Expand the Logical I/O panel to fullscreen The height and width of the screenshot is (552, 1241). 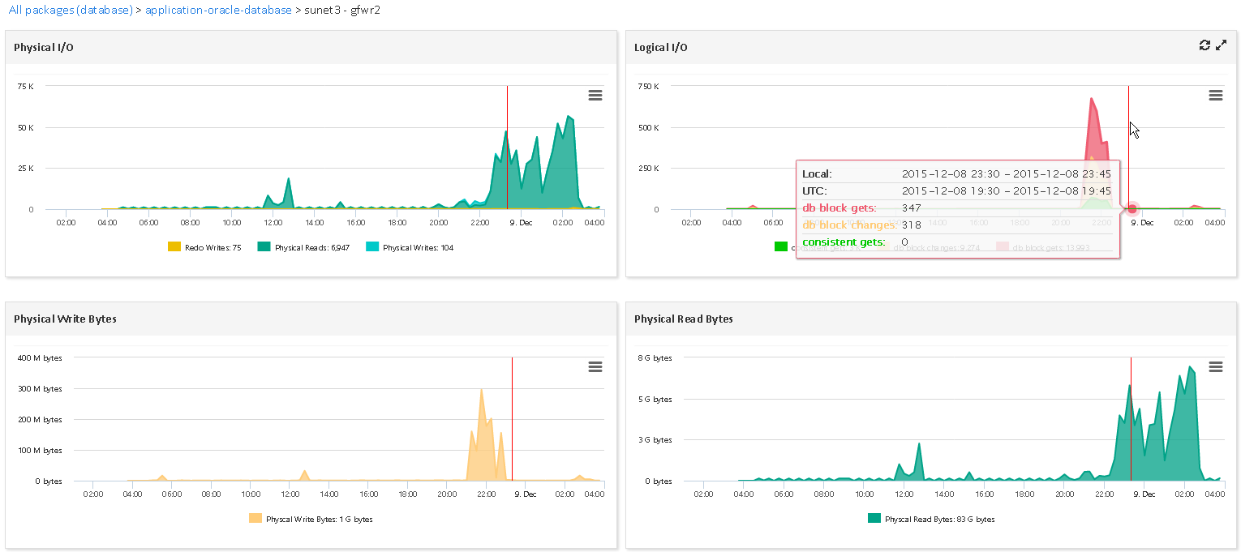point(1222,46)
